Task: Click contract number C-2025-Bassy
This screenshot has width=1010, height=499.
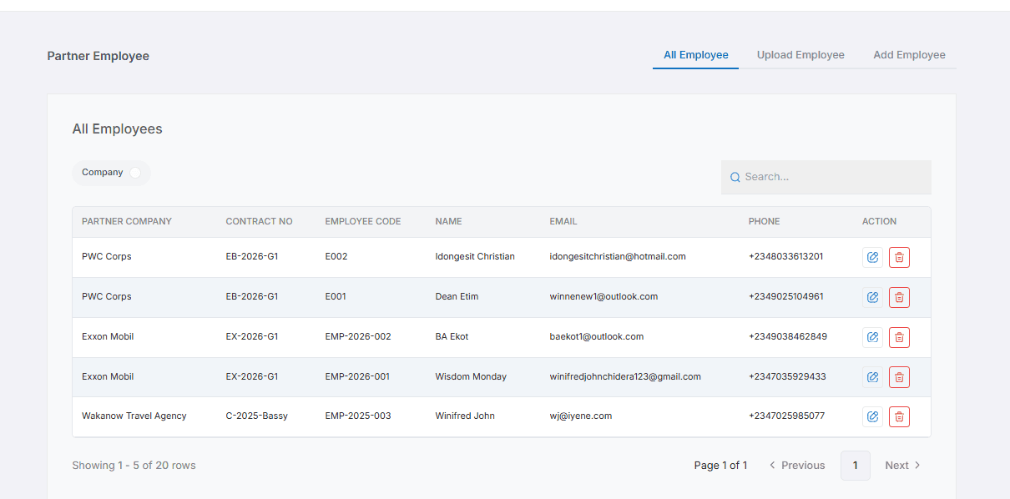Action: [257, 416]
